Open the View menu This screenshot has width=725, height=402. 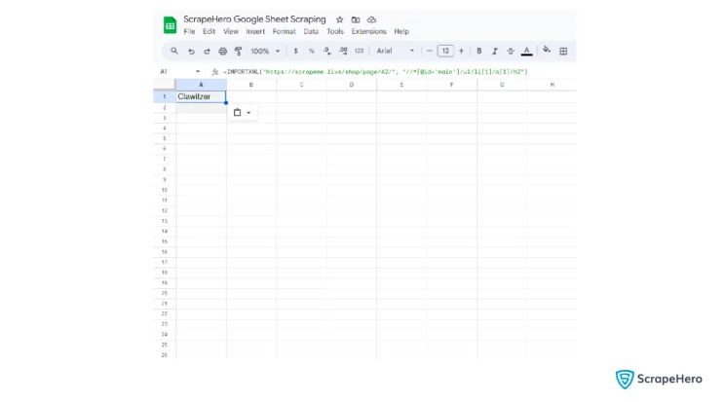(x=231, y=31)
